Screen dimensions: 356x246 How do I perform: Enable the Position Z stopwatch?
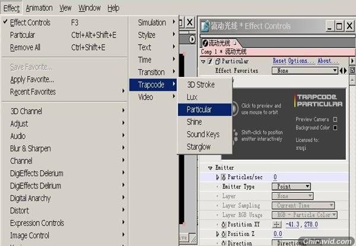[x=224, y=234]
